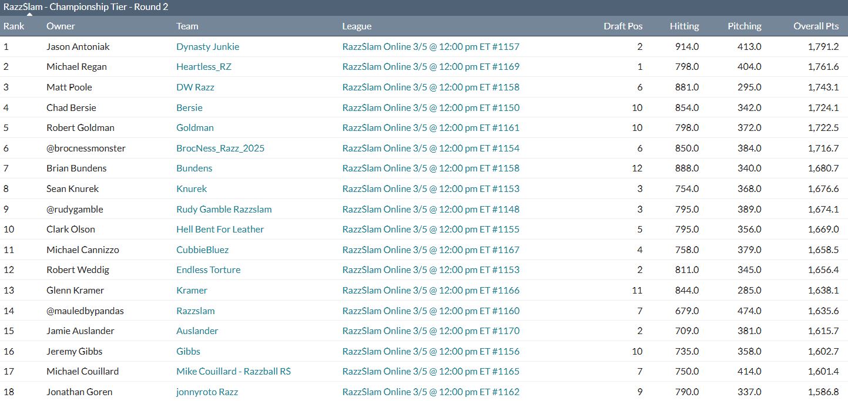
Task: Open Robert Weddig's league link #1153
Action: coord(431,269)
